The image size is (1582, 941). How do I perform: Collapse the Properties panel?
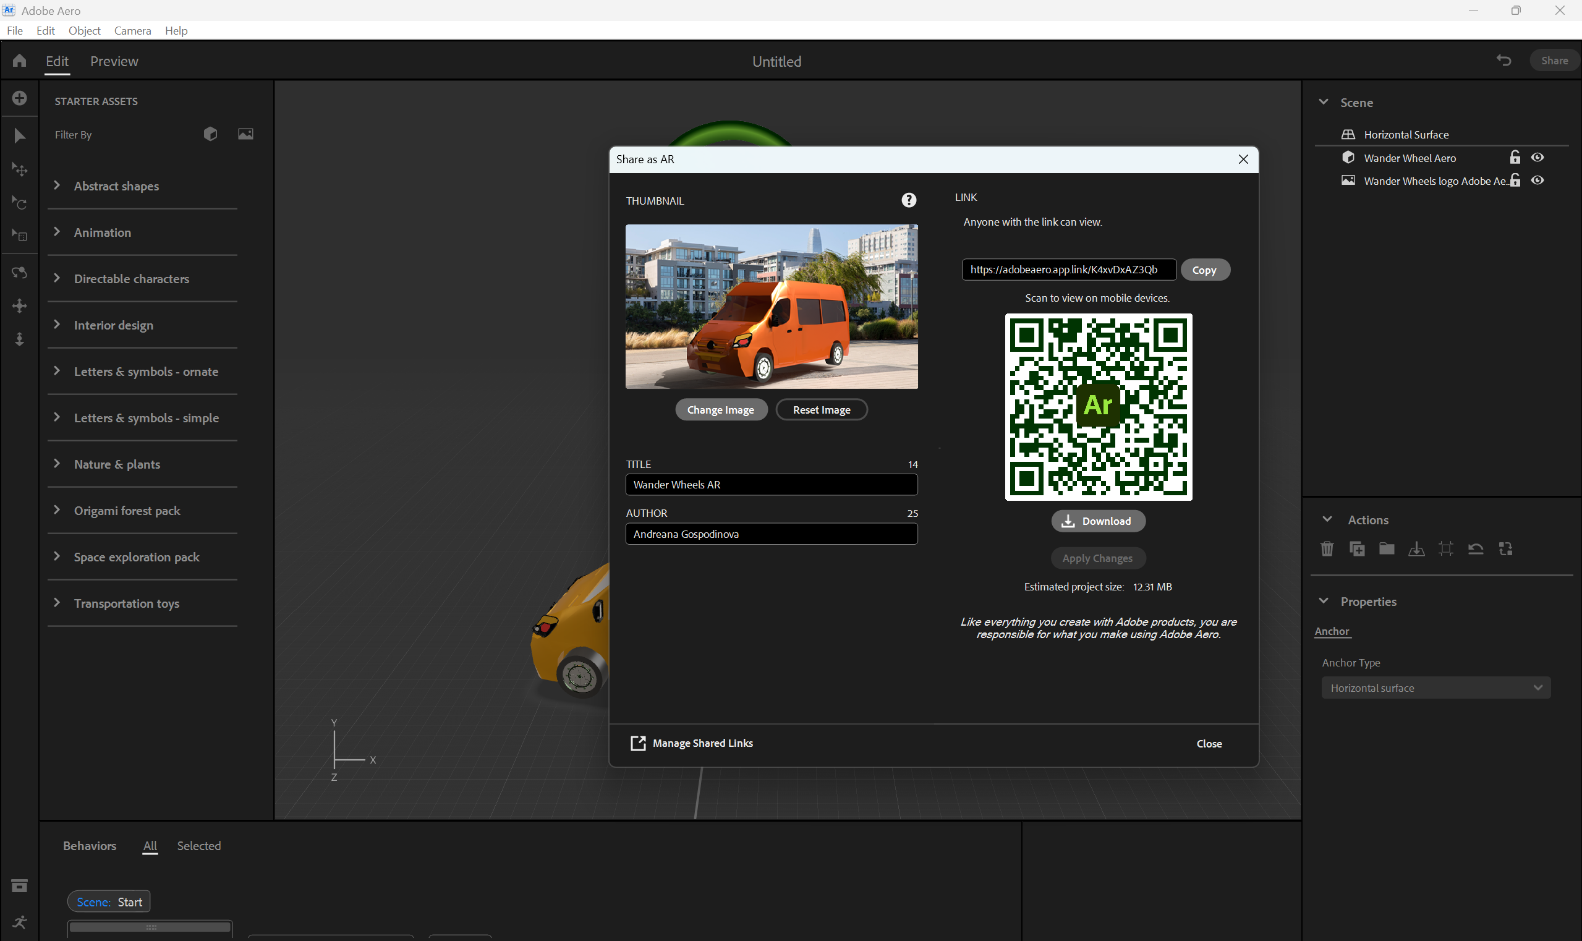click(x=1324, y=601)
